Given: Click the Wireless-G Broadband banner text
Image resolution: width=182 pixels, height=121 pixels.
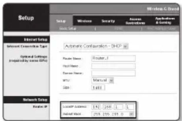Looking at the screenshot, I should tap(163, 9).
